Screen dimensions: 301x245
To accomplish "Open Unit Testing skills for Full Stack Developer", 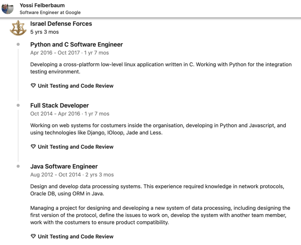I will [75, 147].
